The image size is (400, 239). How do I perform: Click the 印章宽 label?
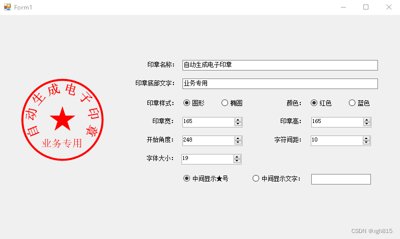pyautogui.click(x=163, y=121)
